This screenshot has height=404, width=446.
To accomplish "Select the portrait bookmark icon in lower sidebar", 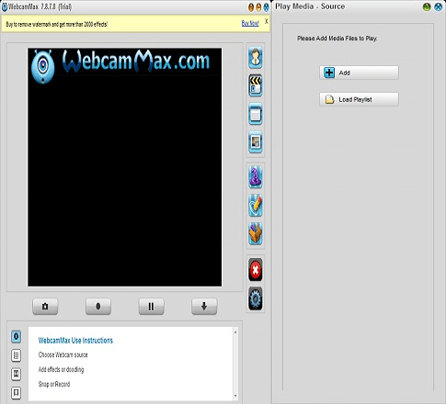I will 17,374.
